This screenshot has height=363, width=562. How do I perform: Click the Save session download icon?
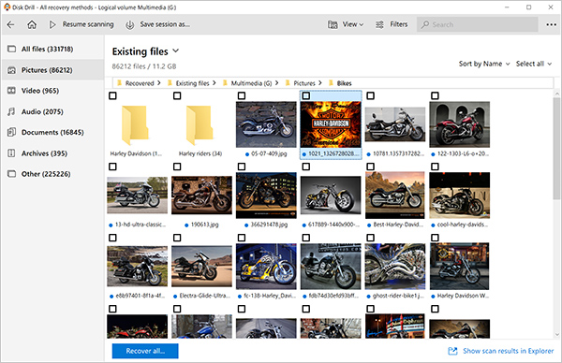point(130,25)
